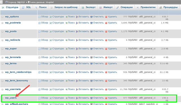Click the Структура icon for wp_redirects
Viewport: 181px width, 105px height.
(x=51, y=40)
